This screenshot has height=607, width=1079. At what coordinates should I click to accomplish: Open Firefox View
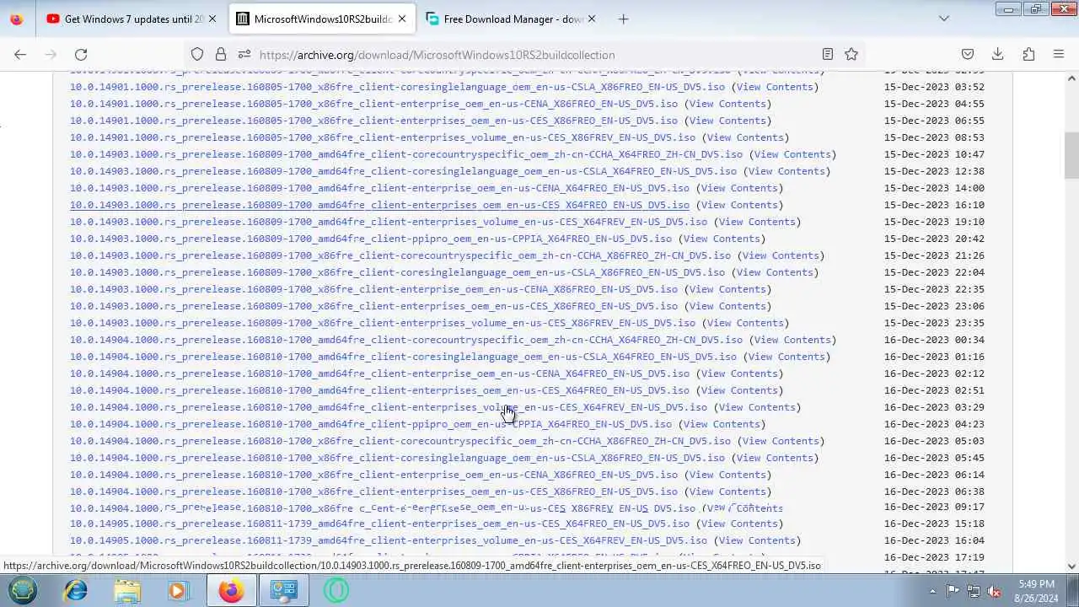[x=17, y=19]
